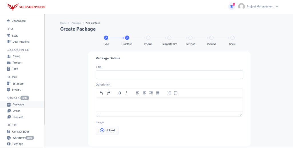Image resolution: width=293 pixels, height=148 pixels.
Task: Insert a numbered list
Action: [x=175, y=93]
